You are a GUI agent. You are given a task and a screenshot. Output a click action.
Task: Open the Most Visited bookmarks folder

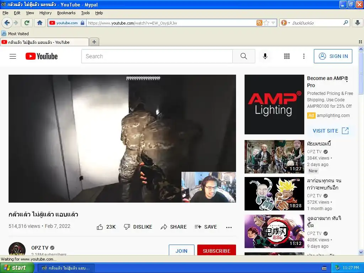click(15, 34)
